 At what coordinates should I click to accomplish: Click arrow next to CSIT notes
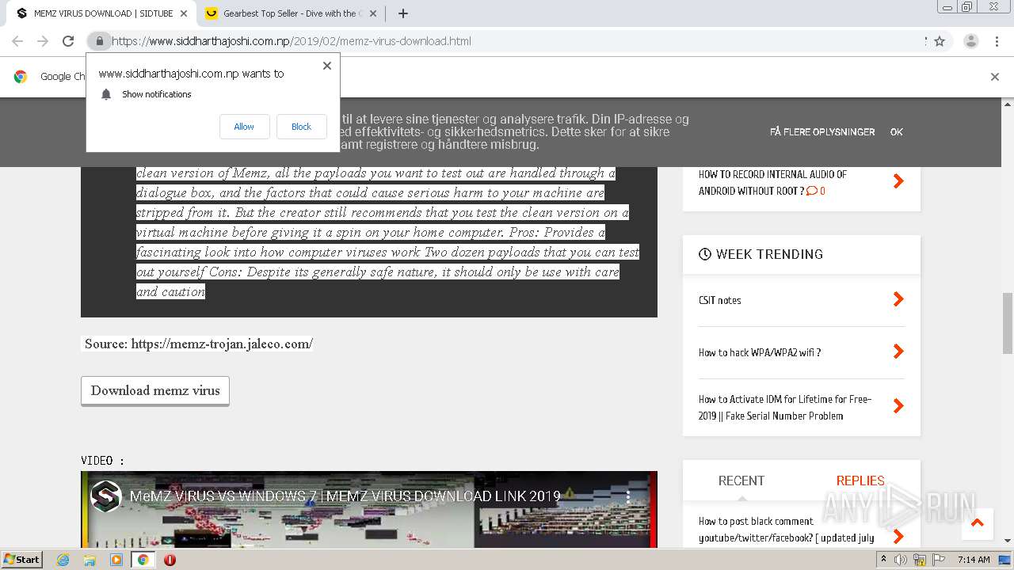click(x=898, y=299)
